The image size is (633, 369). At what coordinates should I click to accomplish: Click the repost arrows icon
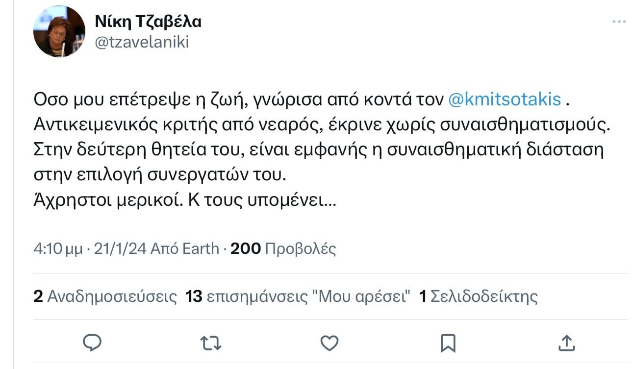(x=211, y=342)
